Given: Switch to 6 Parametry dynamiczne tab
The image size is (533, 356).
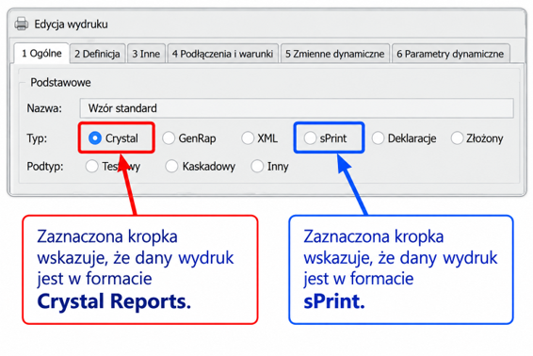Looking at the screenshot, I should coord(450,54).
